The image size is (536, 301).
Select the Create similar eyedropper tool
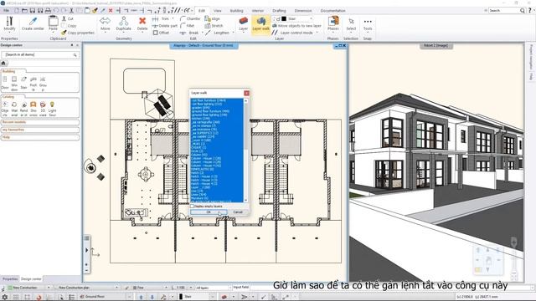(33, 23)
